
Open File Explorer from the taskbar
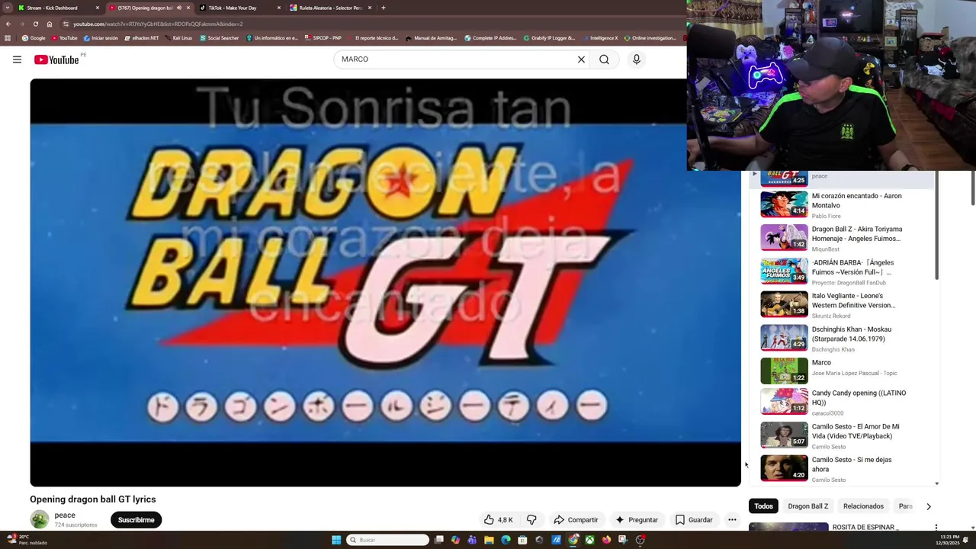click(x=489, y=540)
